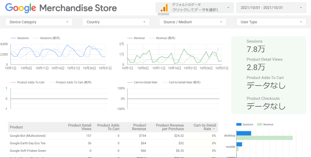311x158 pixels.
Task: Click Revenue legend entry in revenue line chart
Action: click(x=136, y=38)
